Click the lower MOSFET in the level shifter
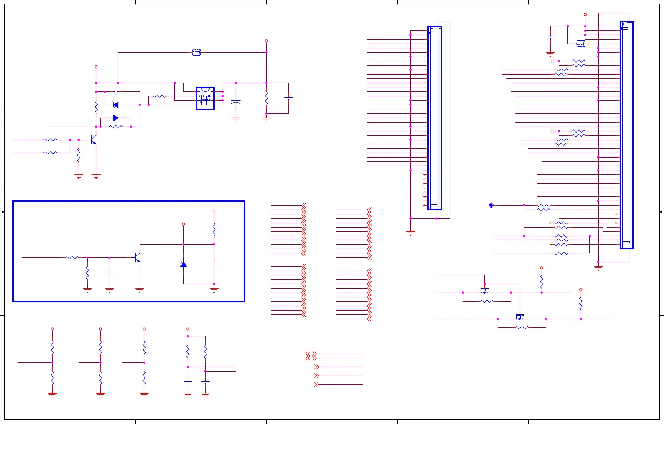 click(520, 317)
